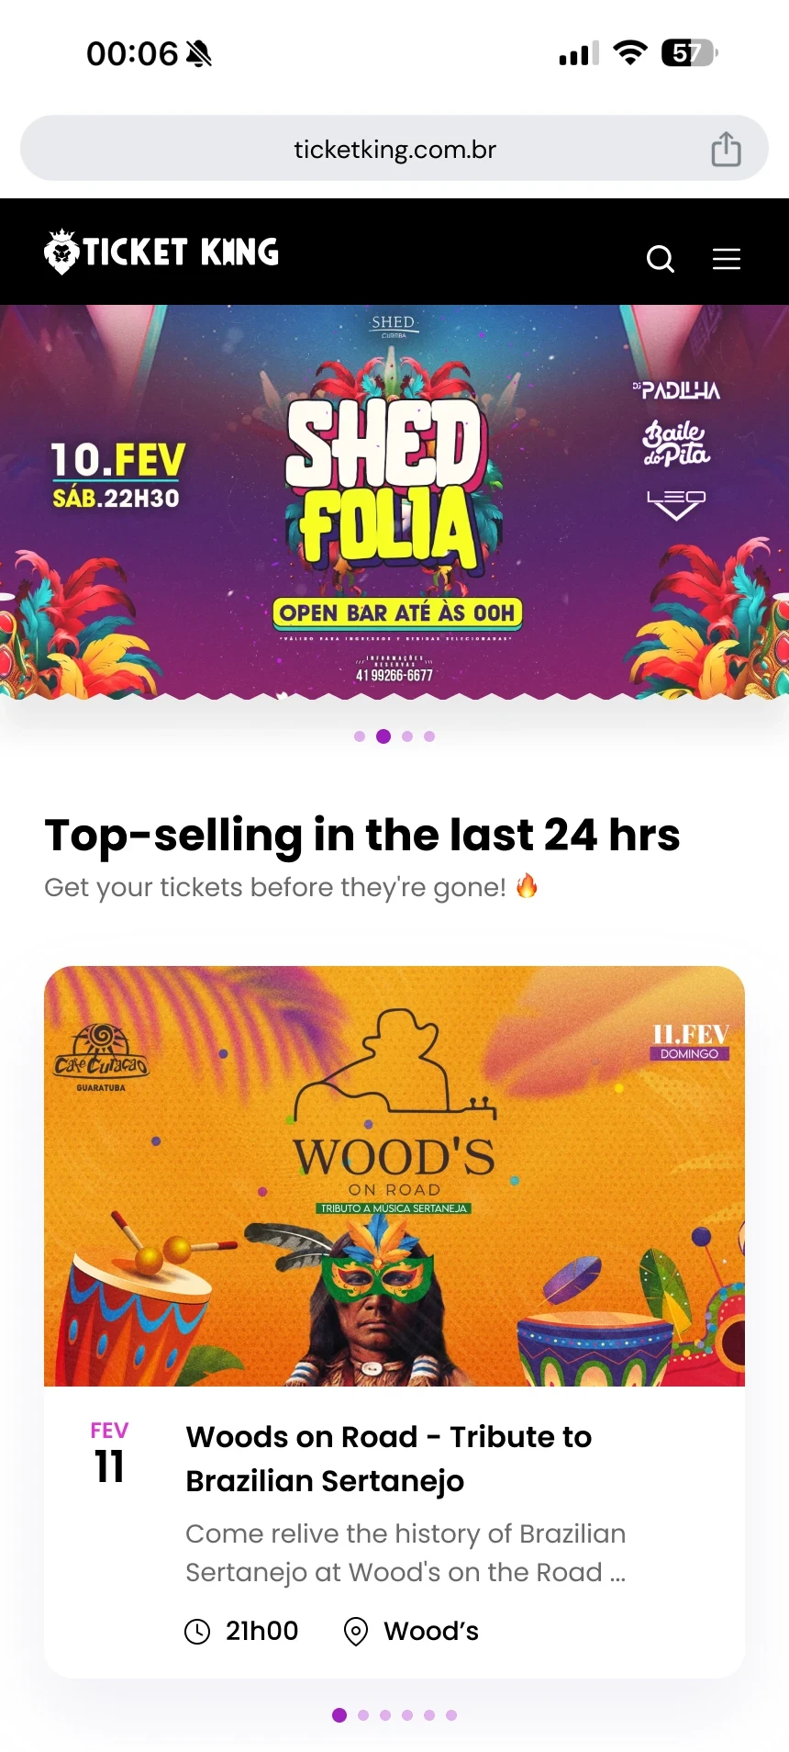Open the hamburger menu
Viewport: 789px width, 1752px height.
(x=727, y=259)
